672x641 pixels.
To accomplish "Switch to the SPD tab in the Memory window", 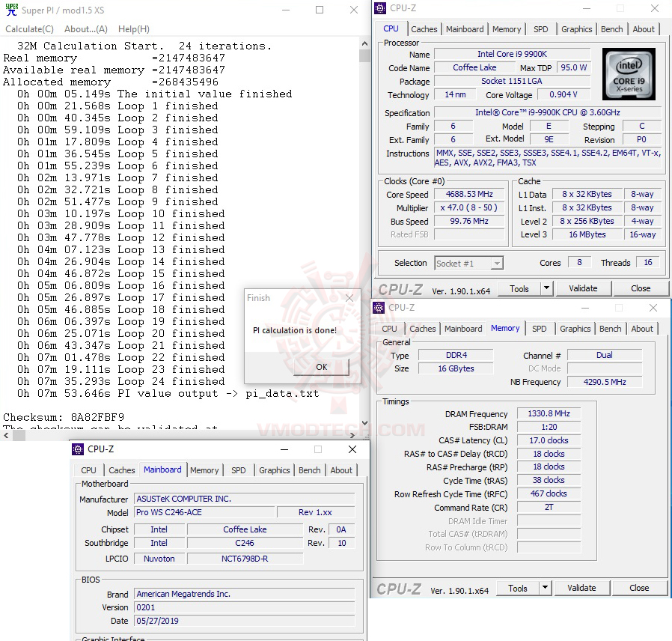I will click(x=540, y=328).
